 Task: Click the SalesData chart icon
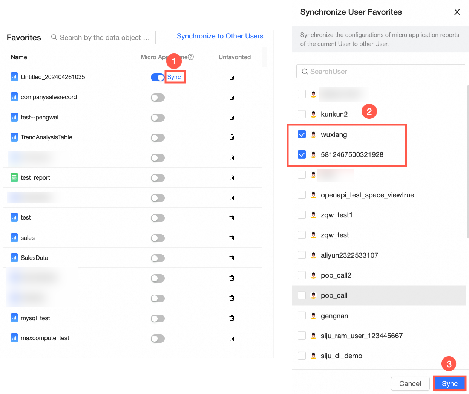14,258
